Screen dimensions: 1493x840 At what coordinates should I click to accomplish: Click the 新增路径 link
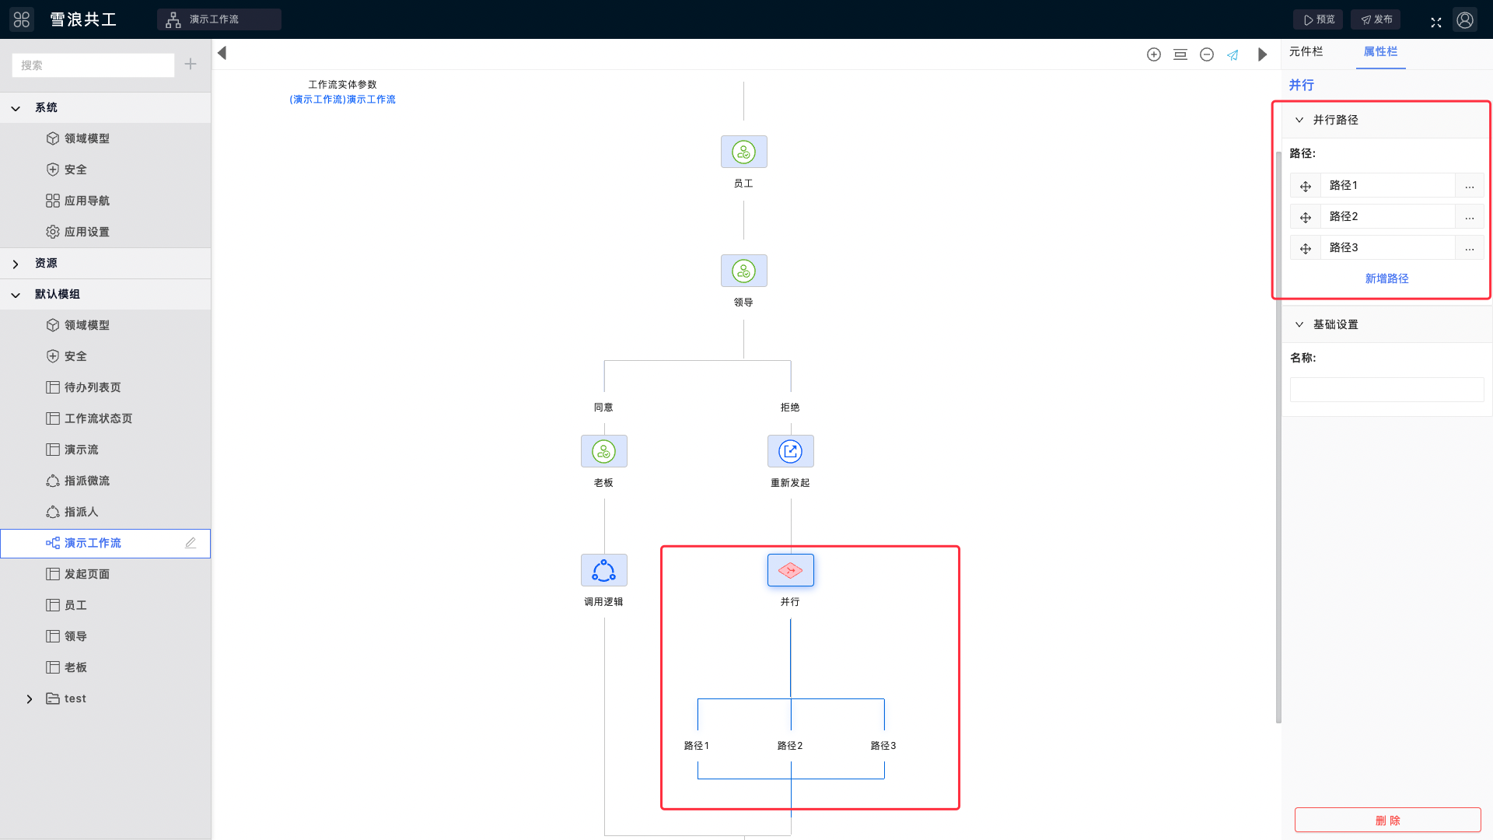point(1387,278)
